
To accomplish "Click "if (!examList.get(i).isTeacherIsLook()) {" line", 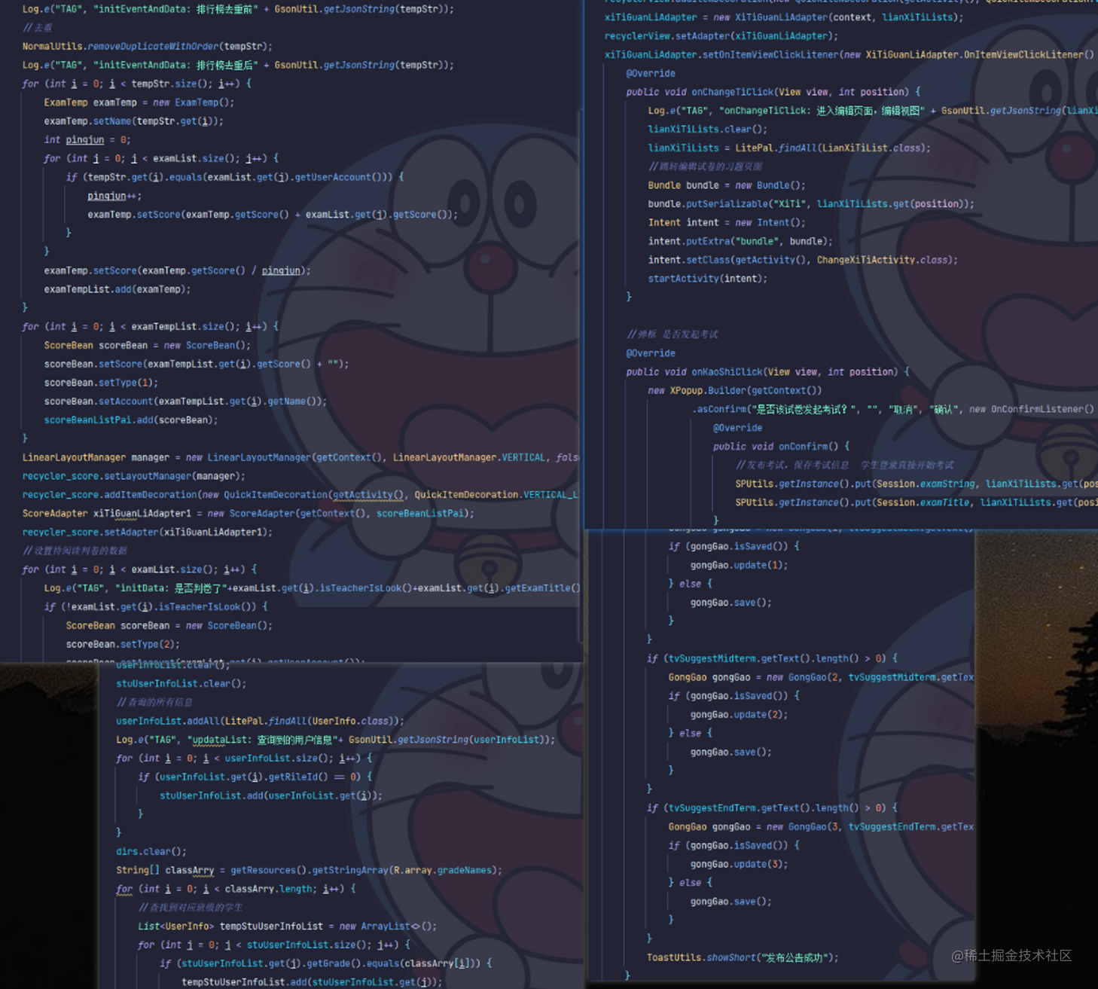I will coord(156,606).
